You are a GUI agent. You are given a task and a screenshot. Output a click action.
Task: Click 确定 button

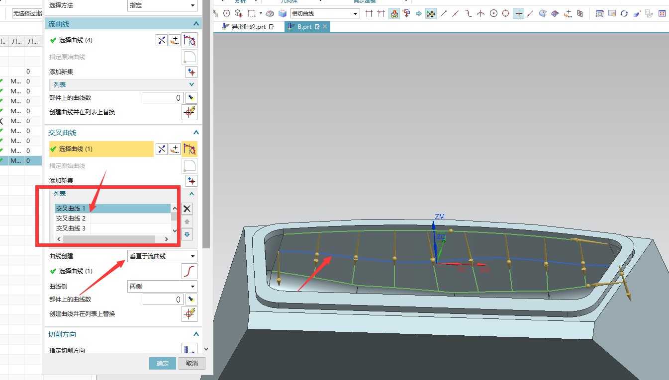pos(163,364)
